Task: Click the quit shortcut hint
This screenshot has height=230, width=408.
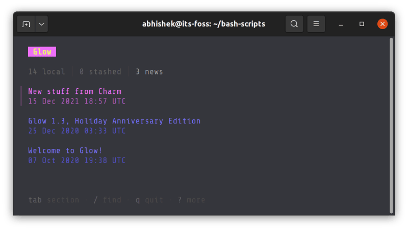Action: (149, 200)
